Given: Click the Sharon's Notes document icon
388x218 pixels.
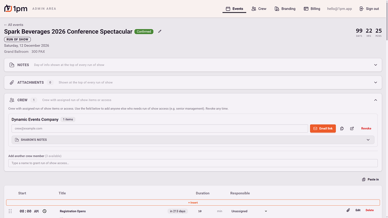Looking at the screenshot, I should click(x=17, y=140).
